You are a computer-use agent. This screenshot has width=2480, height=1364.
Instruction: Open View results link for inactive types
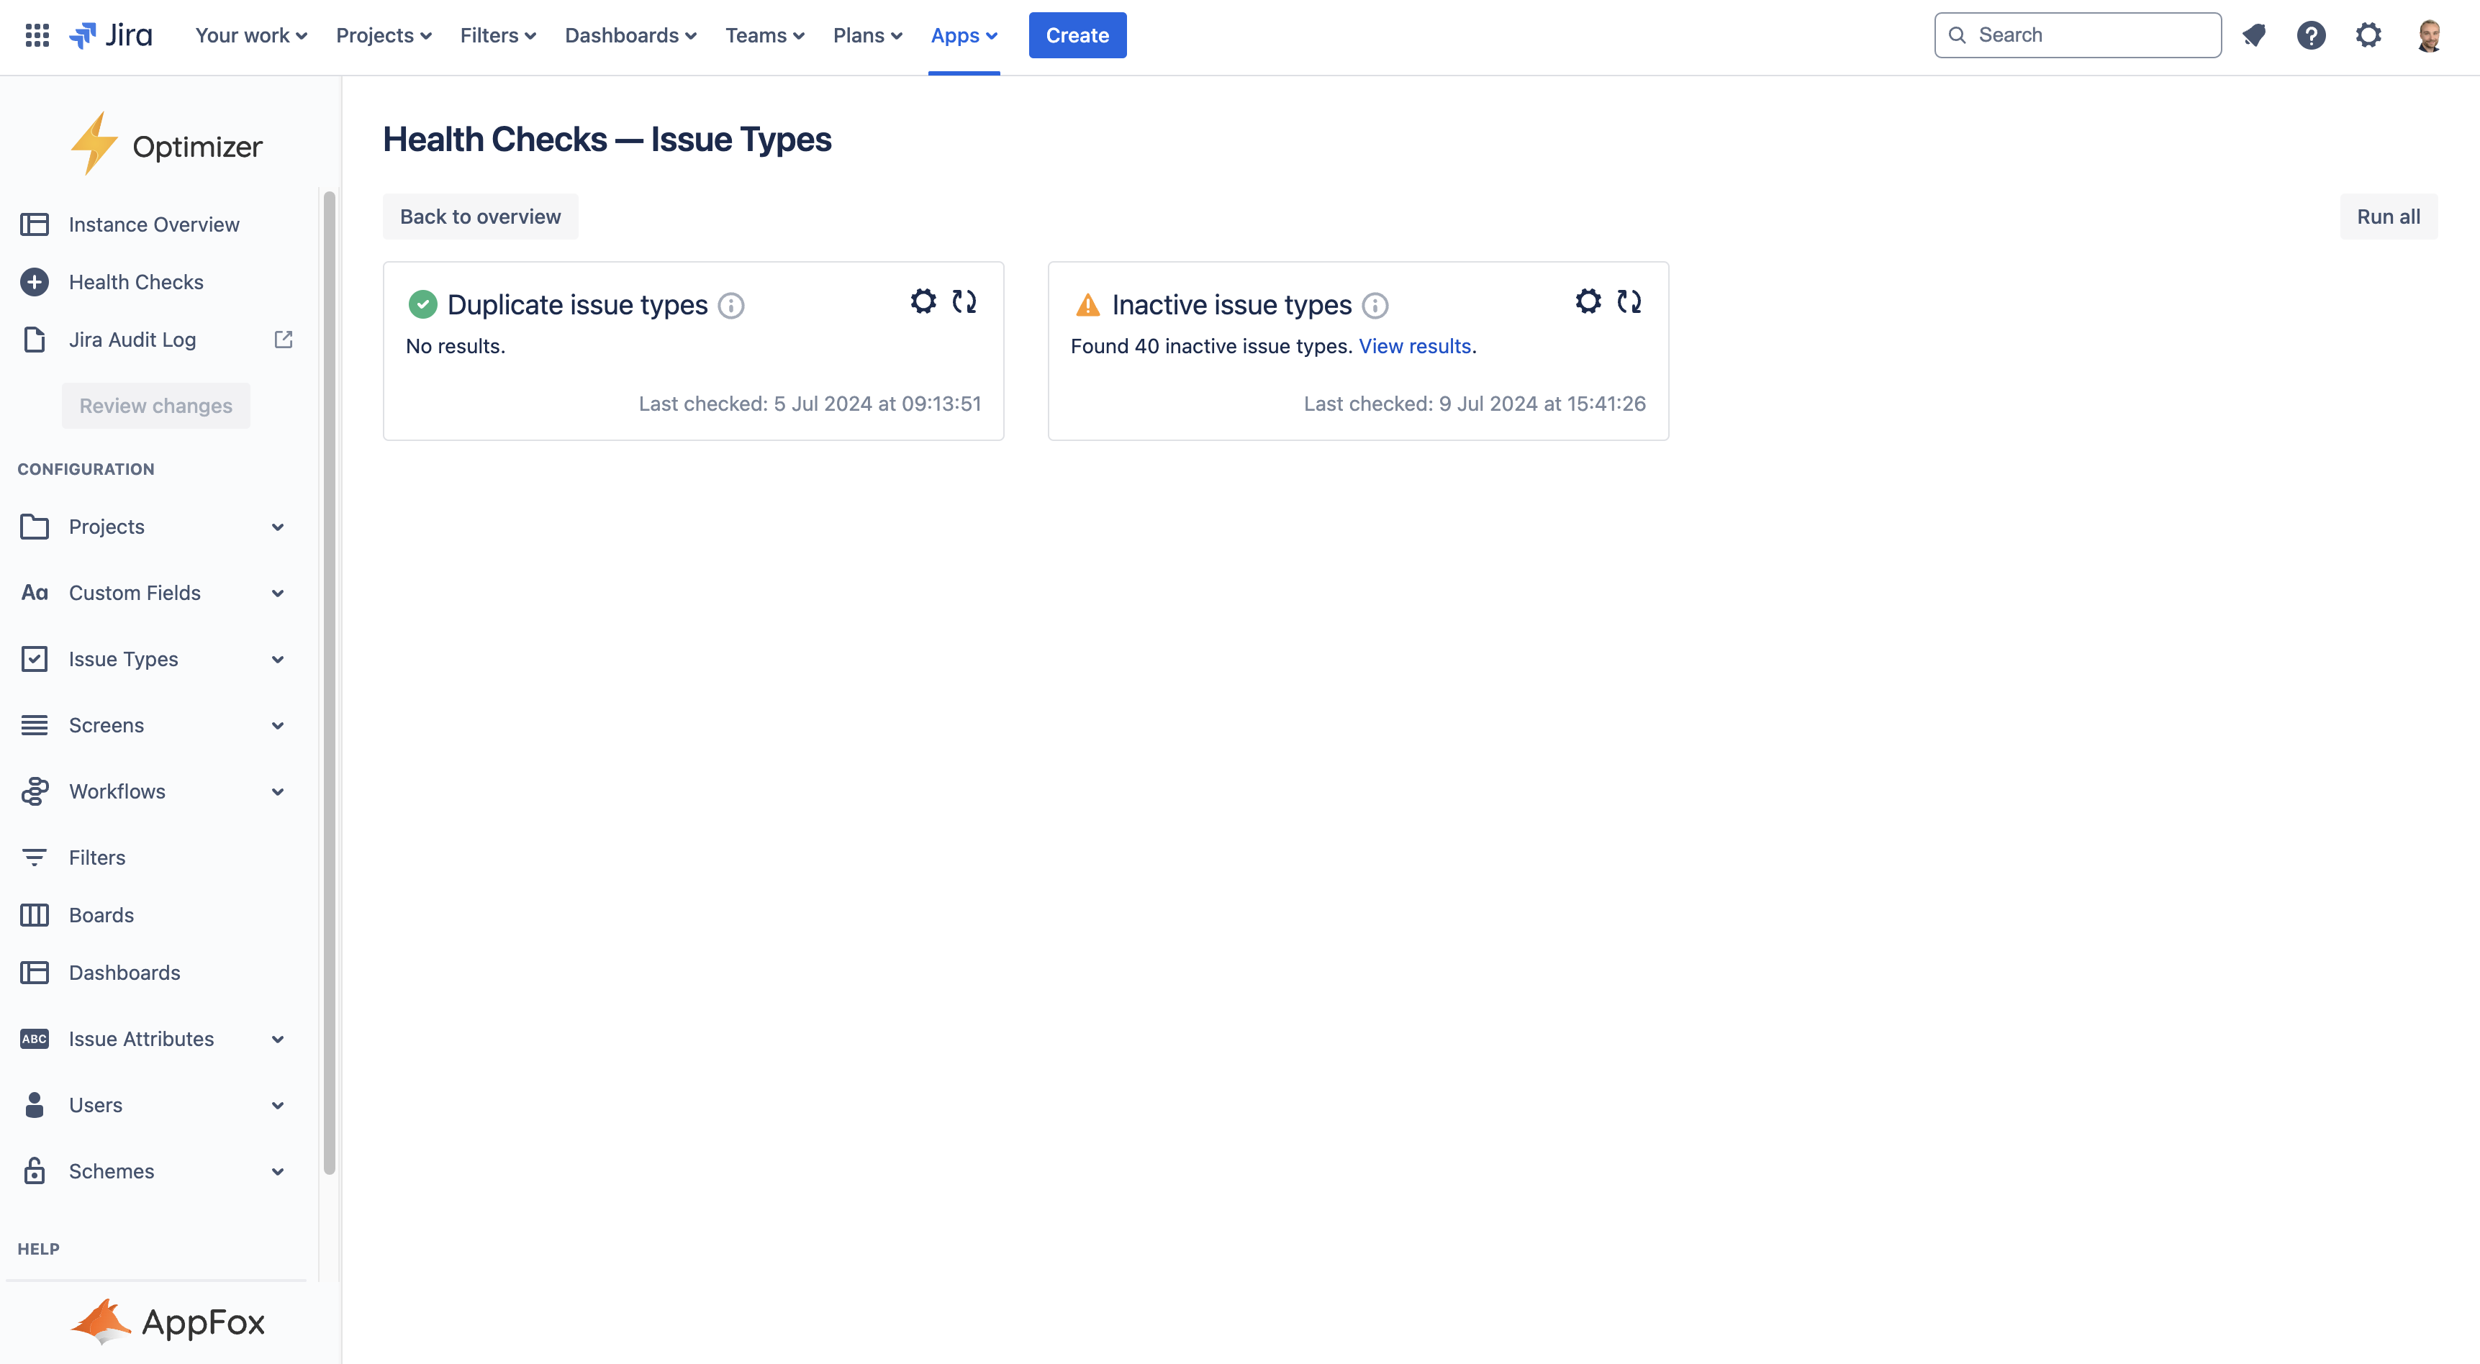pos(1414,347)
